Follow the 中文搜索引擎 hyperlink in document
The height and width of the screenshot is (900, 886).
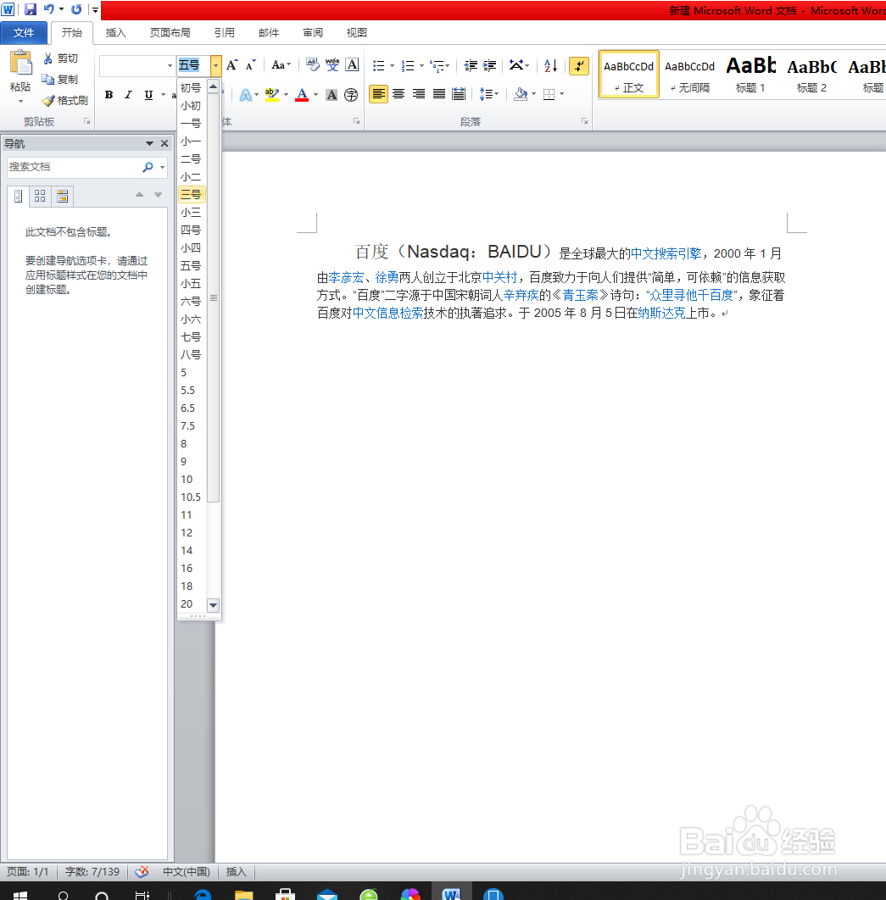pyautogui.click(x=666, y=253)
